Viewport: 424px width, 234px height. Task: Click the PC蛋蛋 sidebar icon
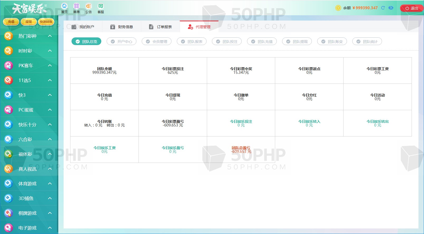click(8, 110)
